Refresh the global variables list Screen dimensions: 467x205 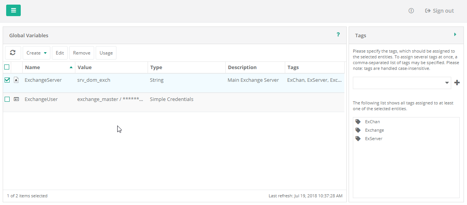(13, 53)
